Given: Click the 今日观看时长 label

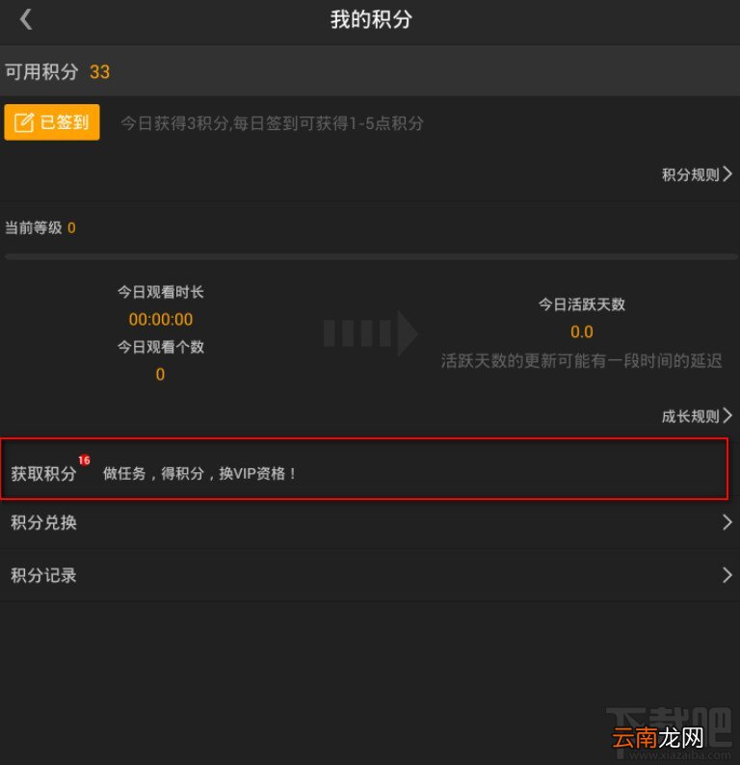Looking at the screenshot, I should pos(161,292).
